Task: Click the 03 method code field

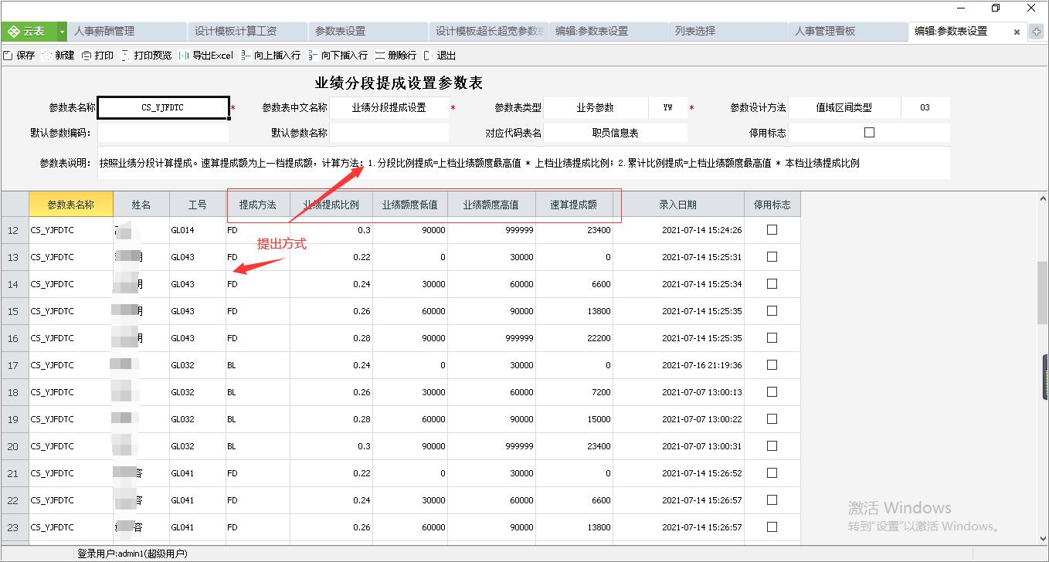Action: point(925,108)
